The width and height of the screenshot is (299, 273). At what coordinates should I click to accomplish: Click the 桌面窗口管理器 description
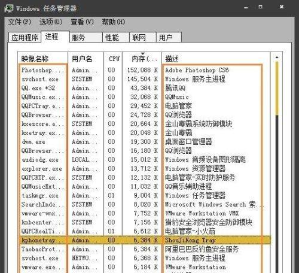188,142
